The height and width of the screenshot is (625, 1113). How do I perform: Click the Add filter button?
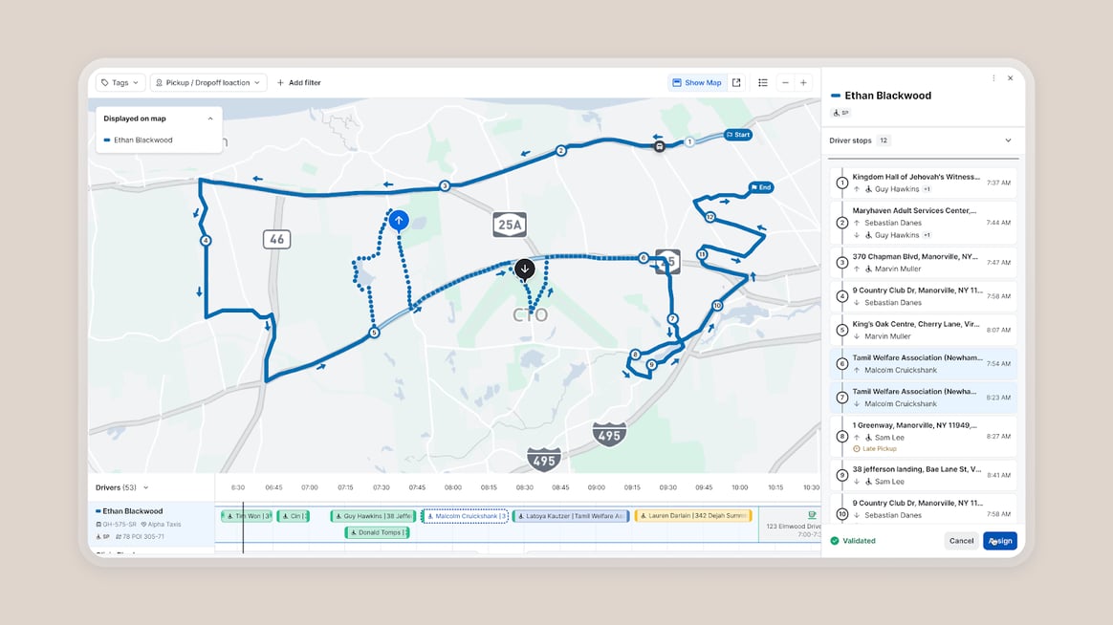(299, 83)
